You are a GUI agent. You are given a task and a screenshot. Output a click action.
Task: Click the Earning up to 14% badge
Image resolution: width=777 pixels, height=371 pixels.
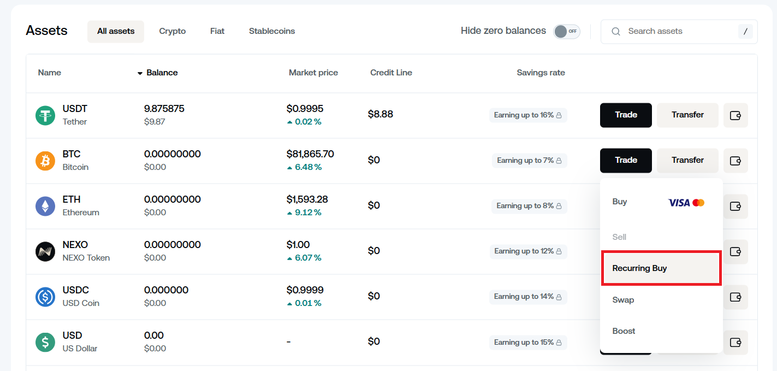[528, 297]
